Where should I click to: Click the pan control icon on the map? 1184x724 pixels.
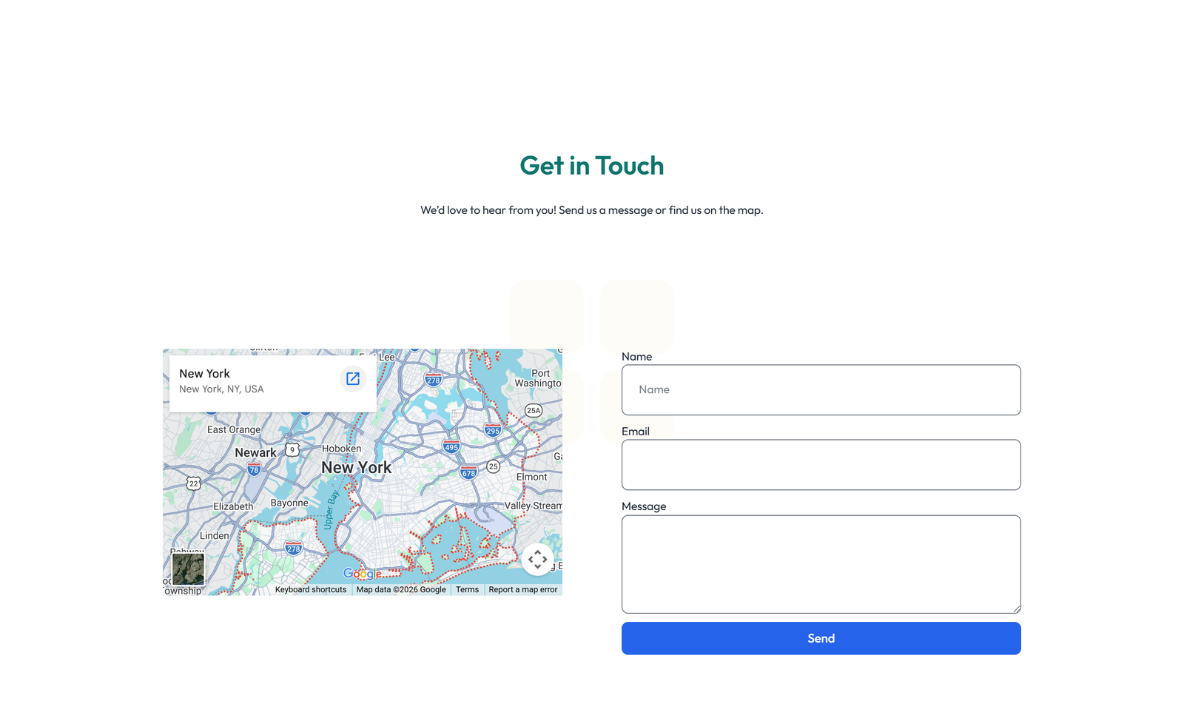[x=538, y=560]
